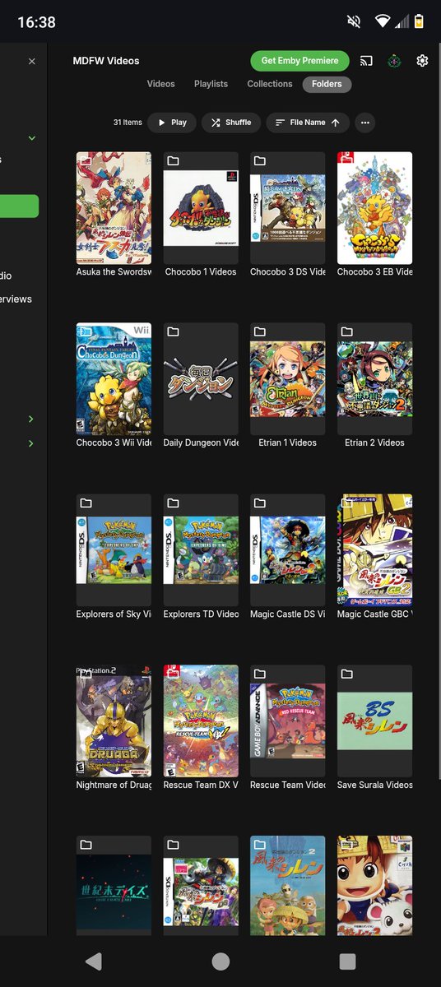Open the Rescue Team Videos GBA cover

point(288,721)
